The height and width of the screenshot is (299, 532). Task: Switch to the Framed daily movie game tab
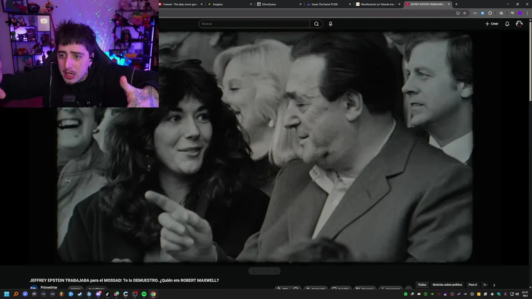coord(180,4)
